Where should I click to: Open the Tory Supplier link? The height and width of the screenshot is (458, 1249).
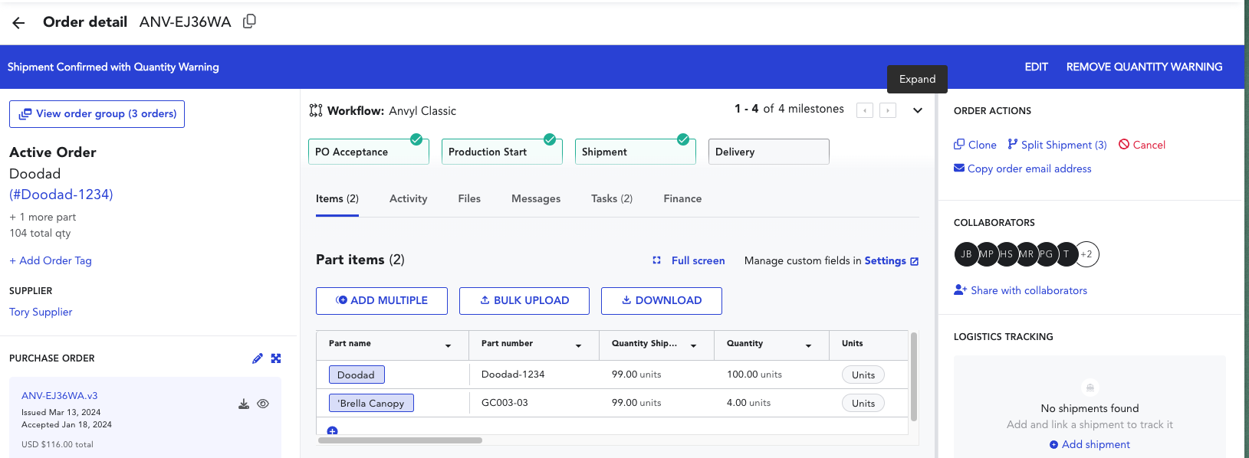[x=41, y=312]
